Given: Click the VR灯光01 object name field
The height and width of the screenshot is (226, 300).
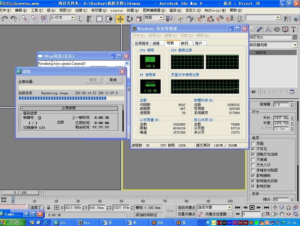Looking at the screenshot, I should (270, 37).
